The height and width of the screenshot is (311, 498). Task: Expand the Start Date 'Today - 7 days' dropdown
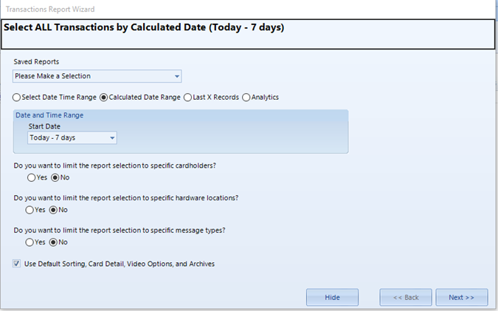(x=72, y=138)
